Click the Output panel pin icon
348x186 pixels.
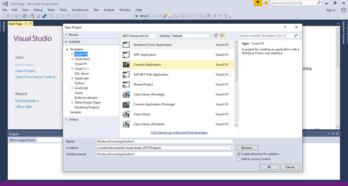click(333, 134)
